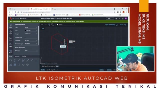Select the Layout2 tab

[53, 70]
